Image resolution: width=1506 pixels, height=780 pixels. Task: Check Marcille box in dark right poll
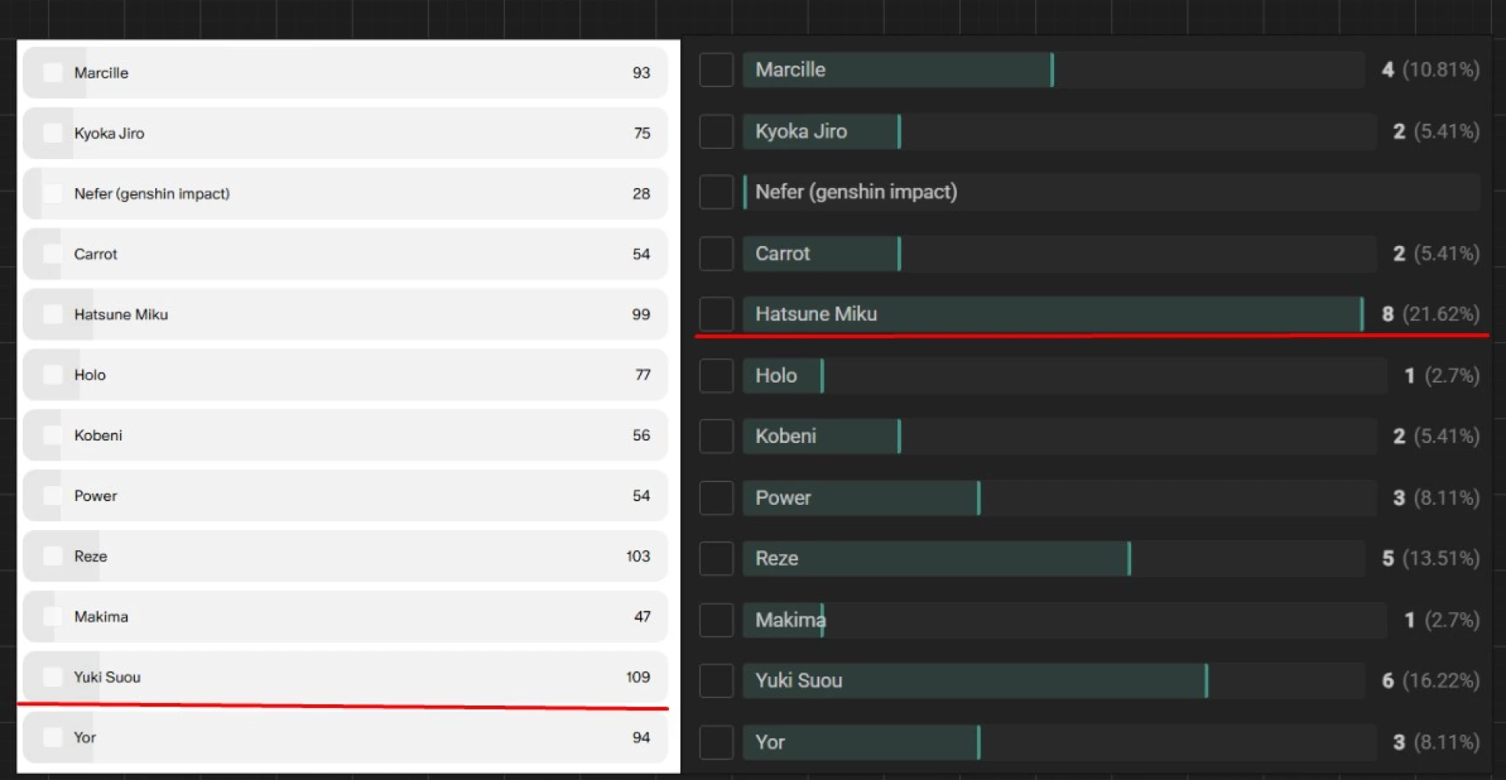point(716,70)
